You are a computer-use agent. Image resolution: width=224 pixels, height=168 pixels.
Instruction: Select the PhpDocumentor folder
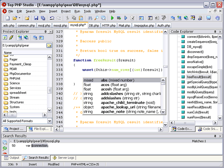pyautogui.click(x=20, y=74)
